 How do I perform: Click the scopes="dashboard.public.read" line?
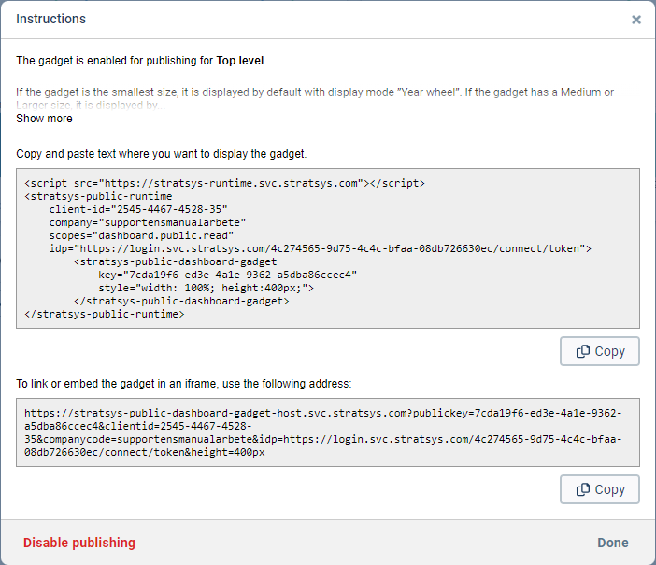point(140,236)
